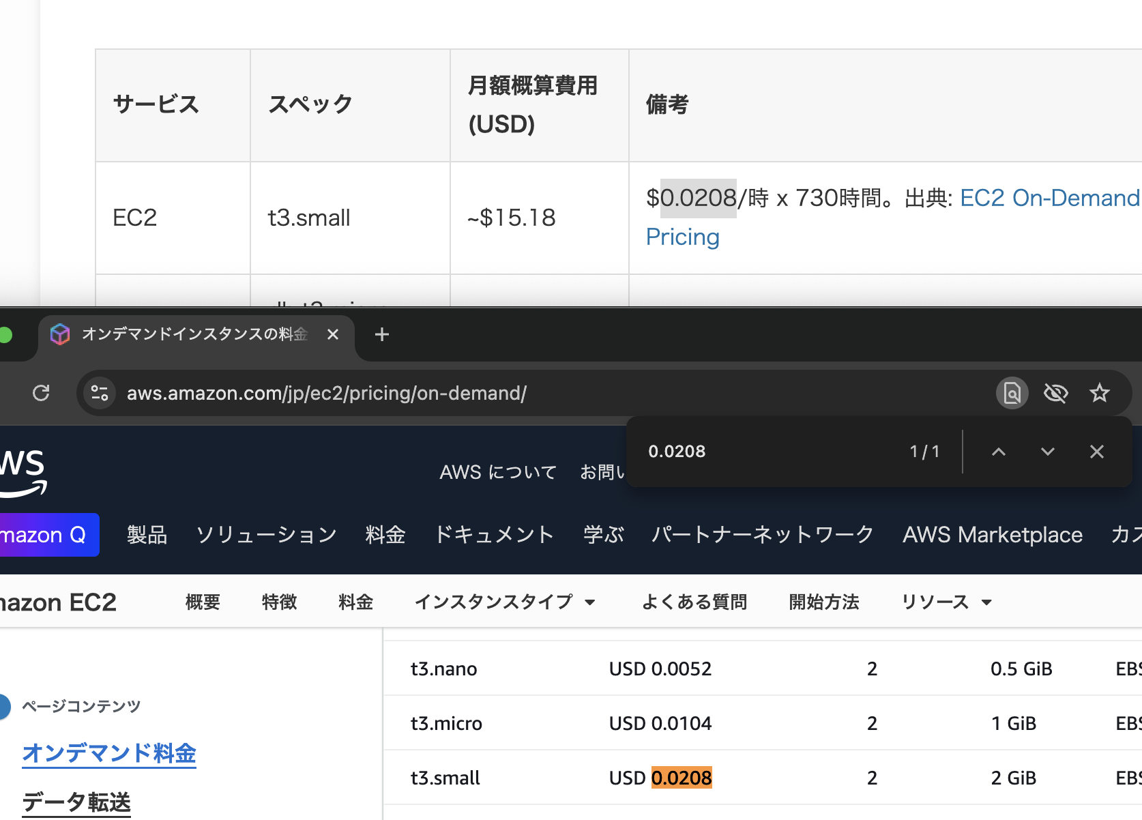Open the EC2 特徴 tab
The width and height of the screenshot is (1142, 820).
coord(280,602)
